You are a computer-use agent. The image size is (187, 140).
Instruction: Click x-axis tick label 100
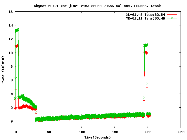(82, 132)
